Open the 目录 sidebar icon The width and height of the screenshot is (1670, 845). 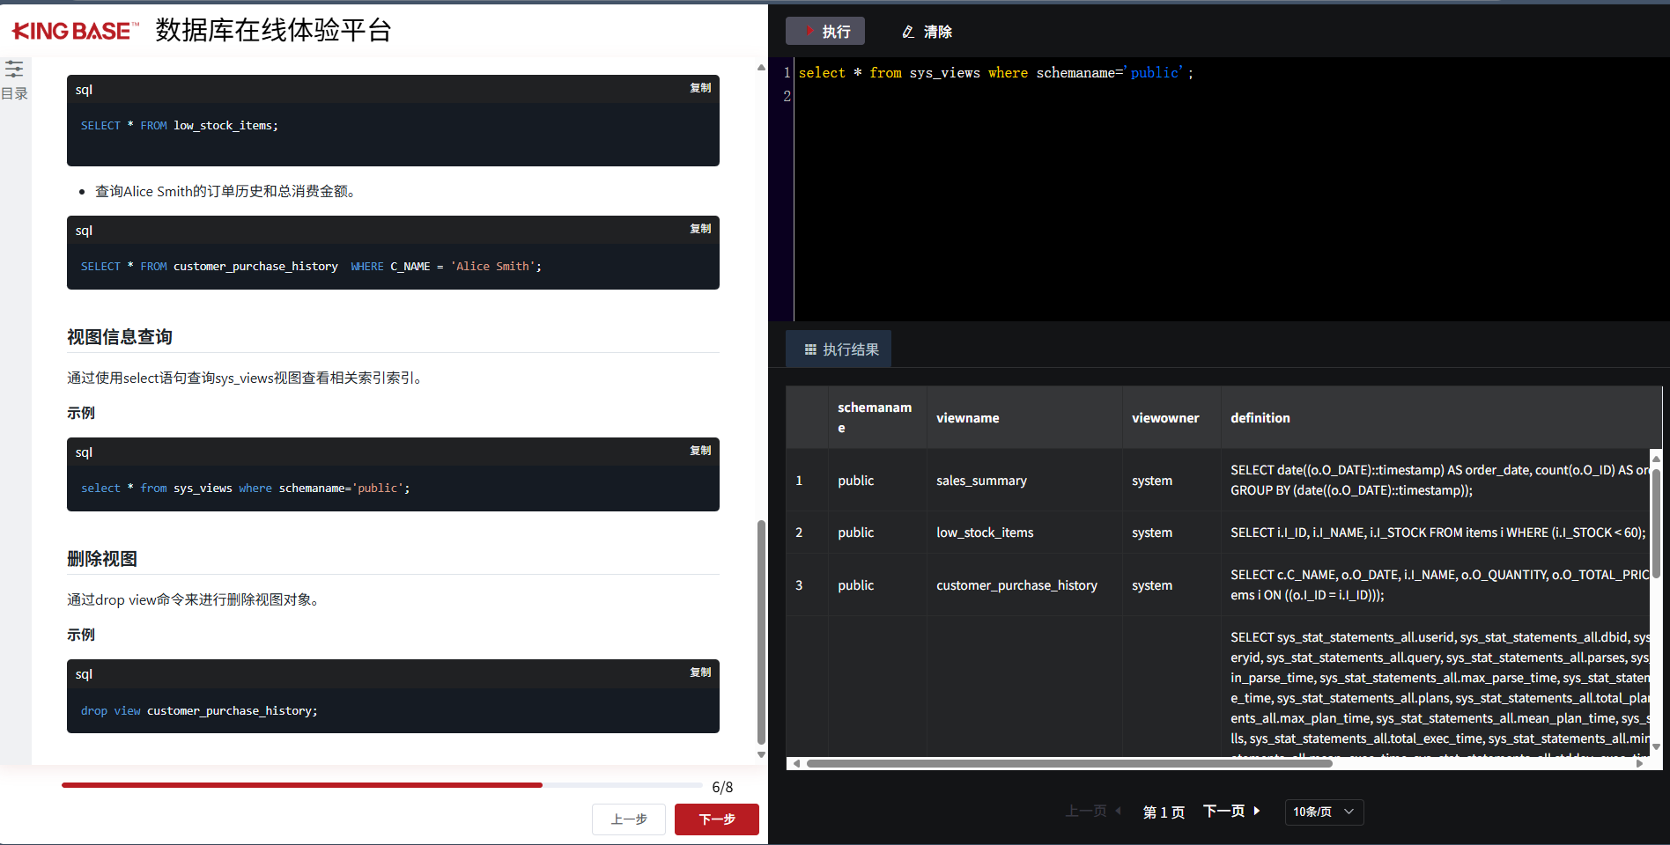tap(14, 79)
